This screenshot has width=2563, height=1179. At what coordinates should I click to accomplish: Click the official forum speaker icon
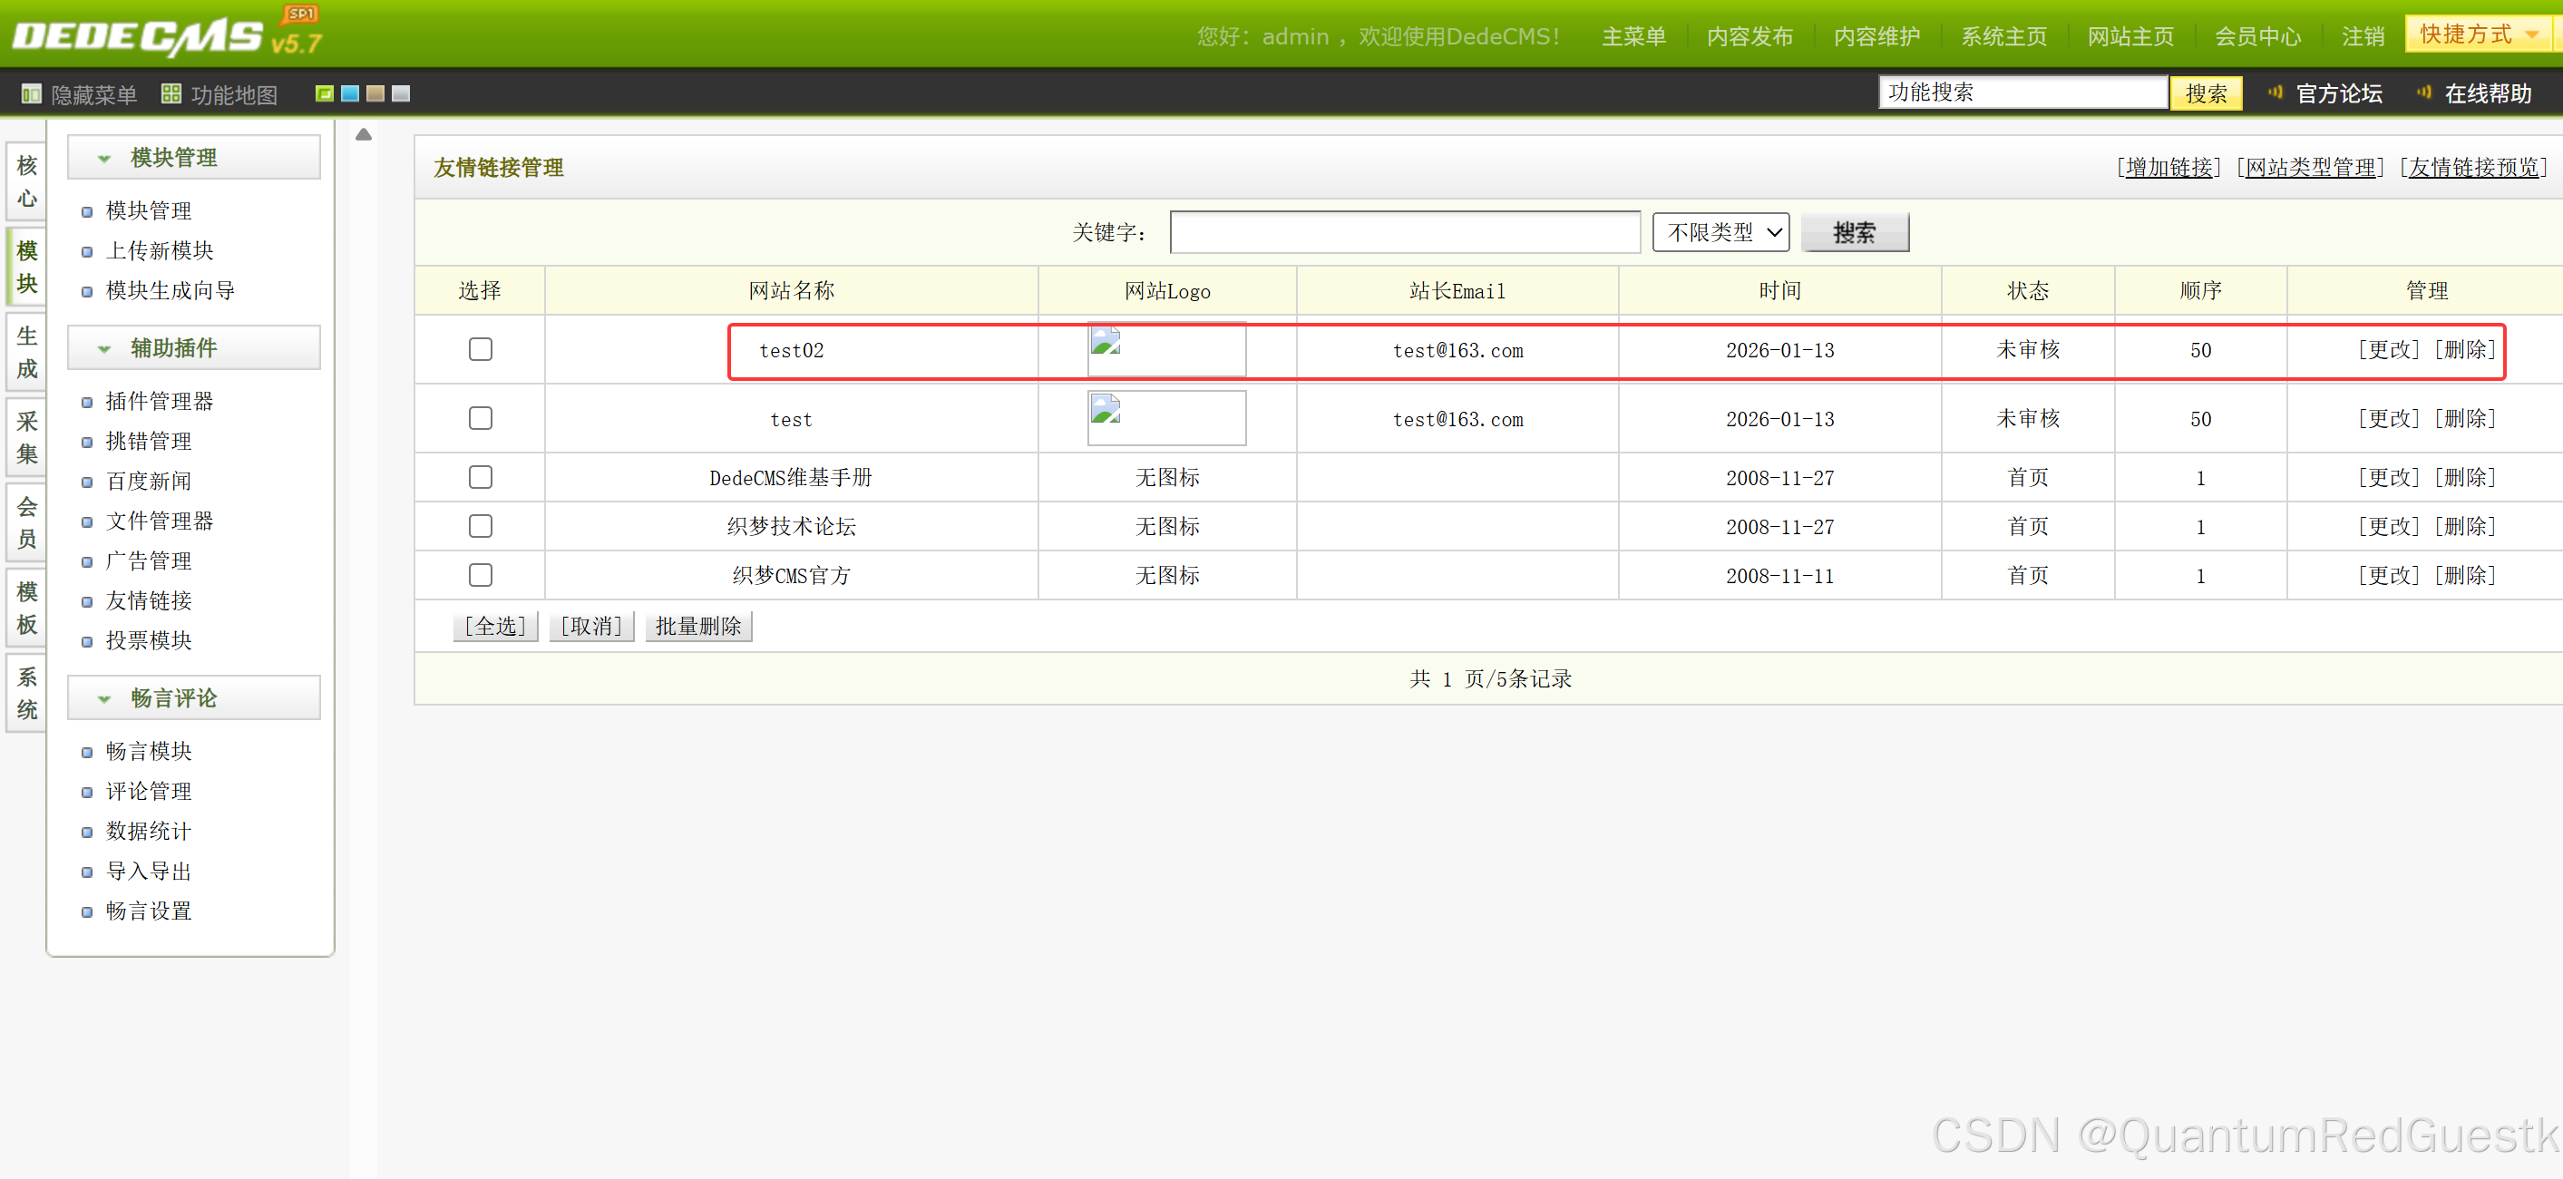(2275, 93)
